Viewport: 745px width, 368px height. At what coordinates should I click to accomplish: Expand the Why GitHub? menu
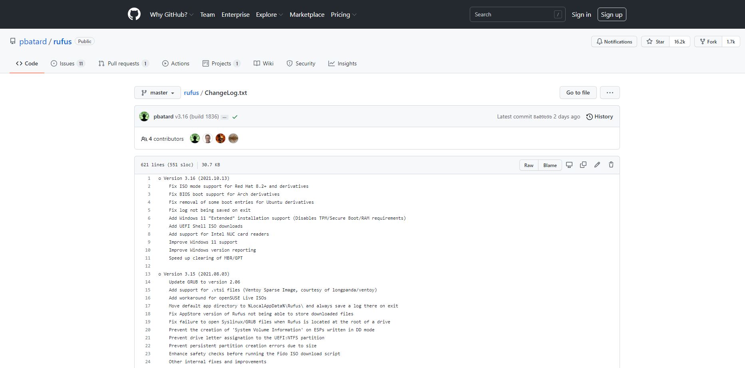click(172, 14)
